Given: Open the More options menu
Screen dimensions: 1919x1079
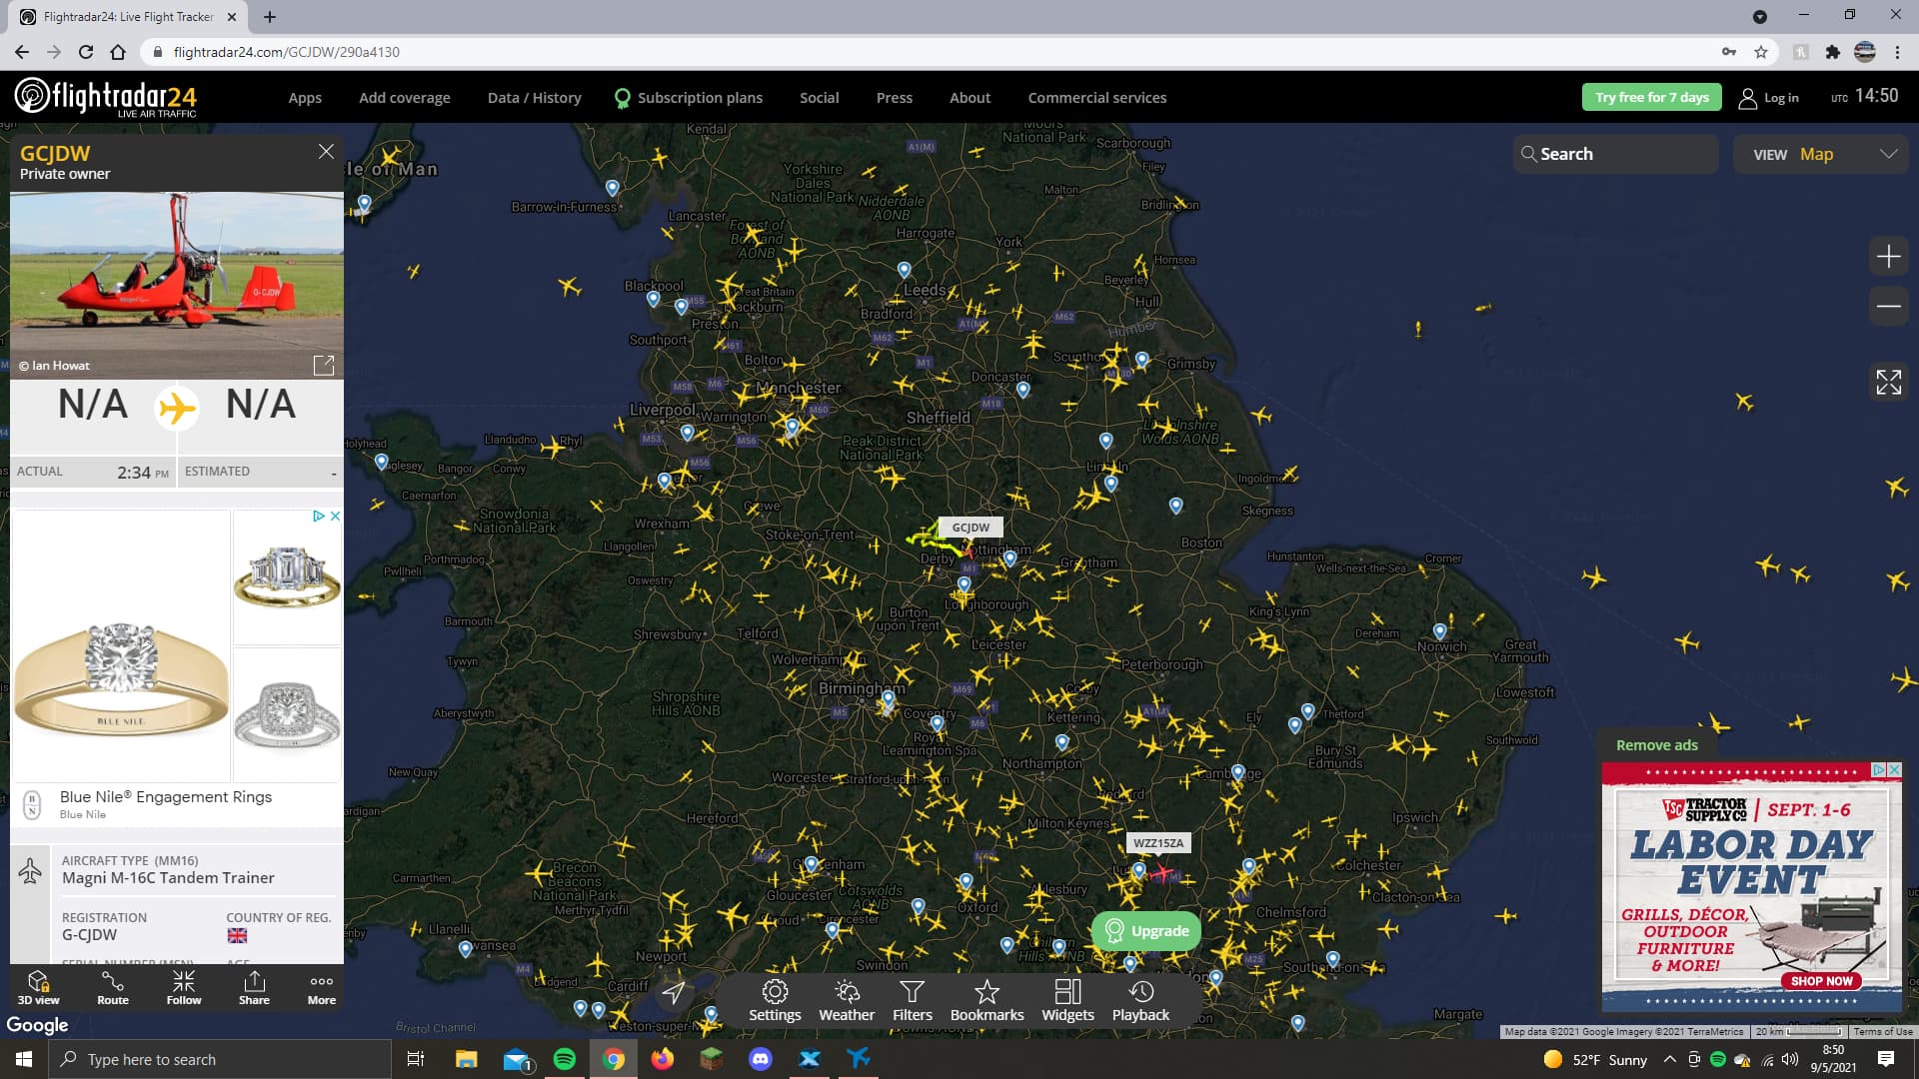Looking at the screenshot, I should click(322, 987).
